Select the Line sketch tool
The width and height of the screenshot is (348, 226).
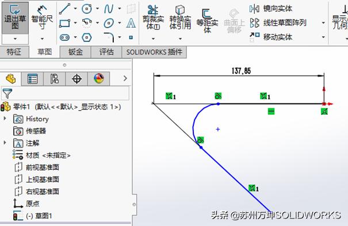point(64,9)
